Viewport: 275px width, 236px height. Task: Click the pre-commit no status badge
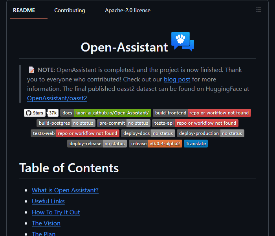[124, 123]
